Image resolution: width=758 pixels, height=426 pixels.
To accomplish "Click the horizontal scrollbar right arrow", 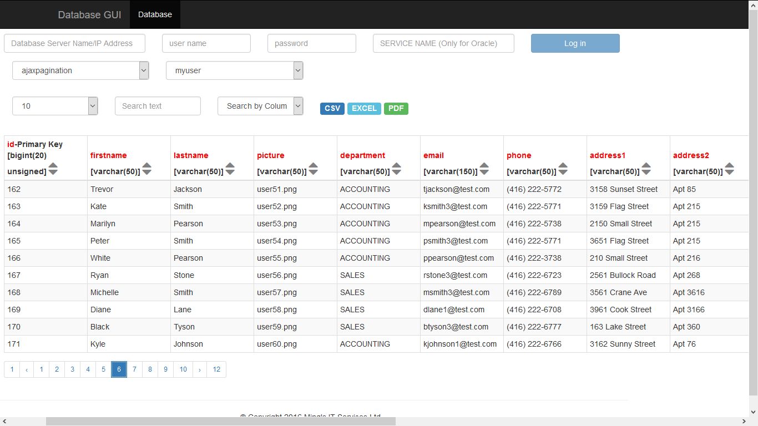I will [744, 421].
